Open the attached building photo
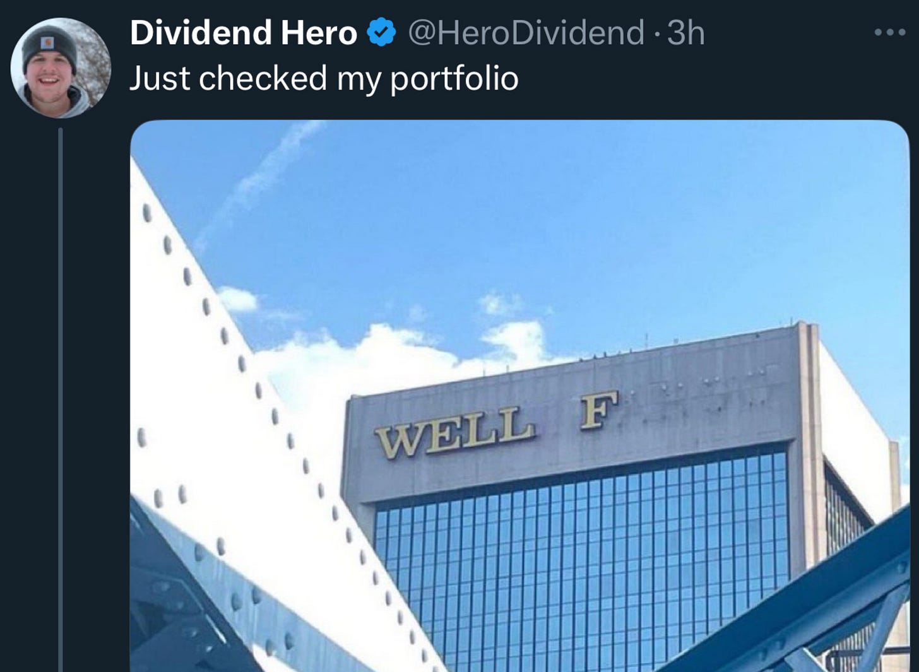This screenshot has height=672, width=919. pos(519,396)
